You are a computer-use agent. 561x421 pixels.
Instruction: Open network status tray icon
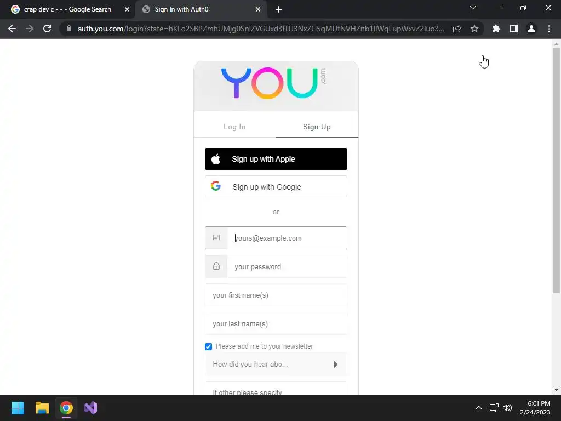(494, 408)
